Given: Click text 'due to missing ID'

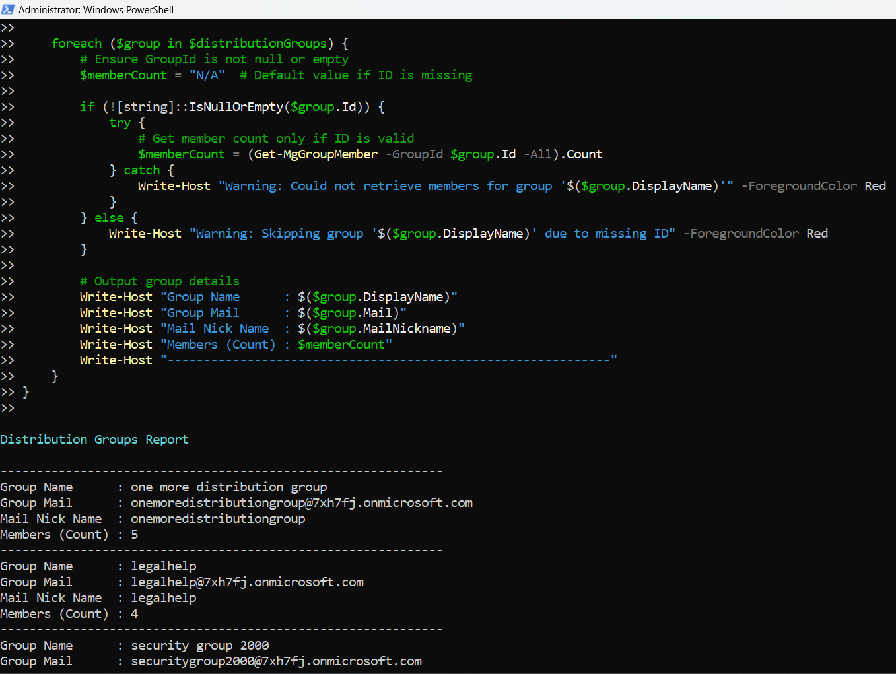Looking at the screenshot, I should [x=606, y=234].
